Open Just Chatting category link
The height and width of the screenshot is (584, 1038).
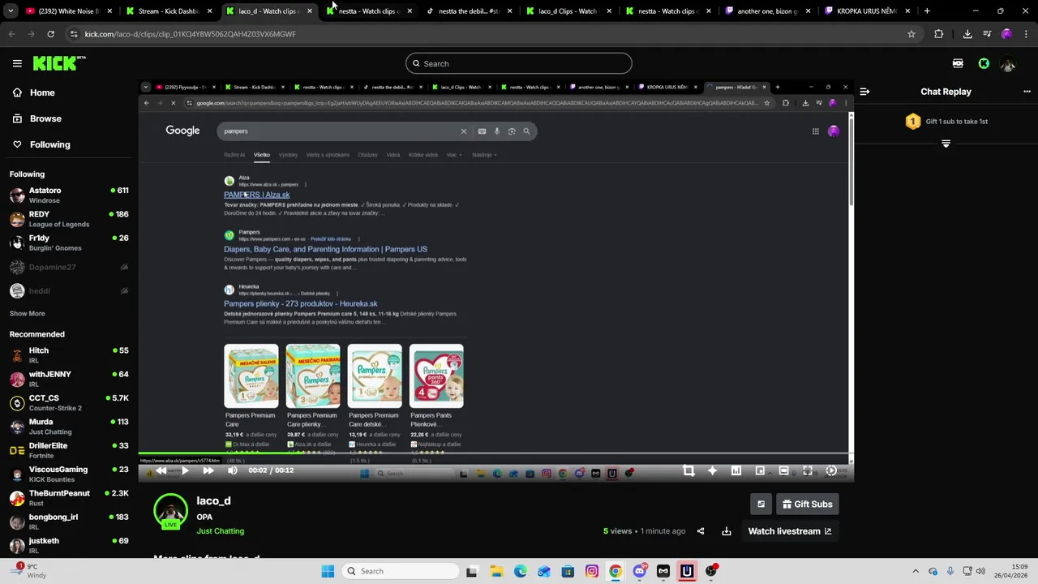coord(220,531)
